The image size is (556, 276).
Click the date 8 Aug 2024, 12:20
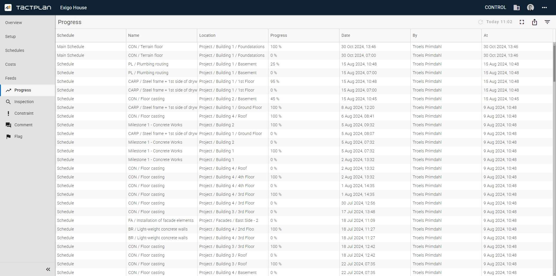[358, 107]
